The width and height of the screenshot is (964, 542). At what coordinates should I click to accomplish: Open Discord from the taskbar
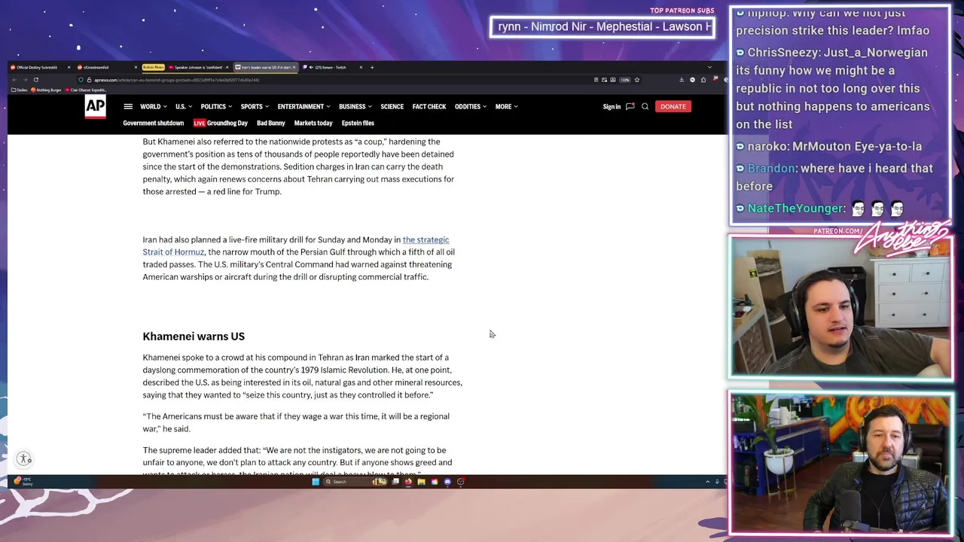(447, 482)
